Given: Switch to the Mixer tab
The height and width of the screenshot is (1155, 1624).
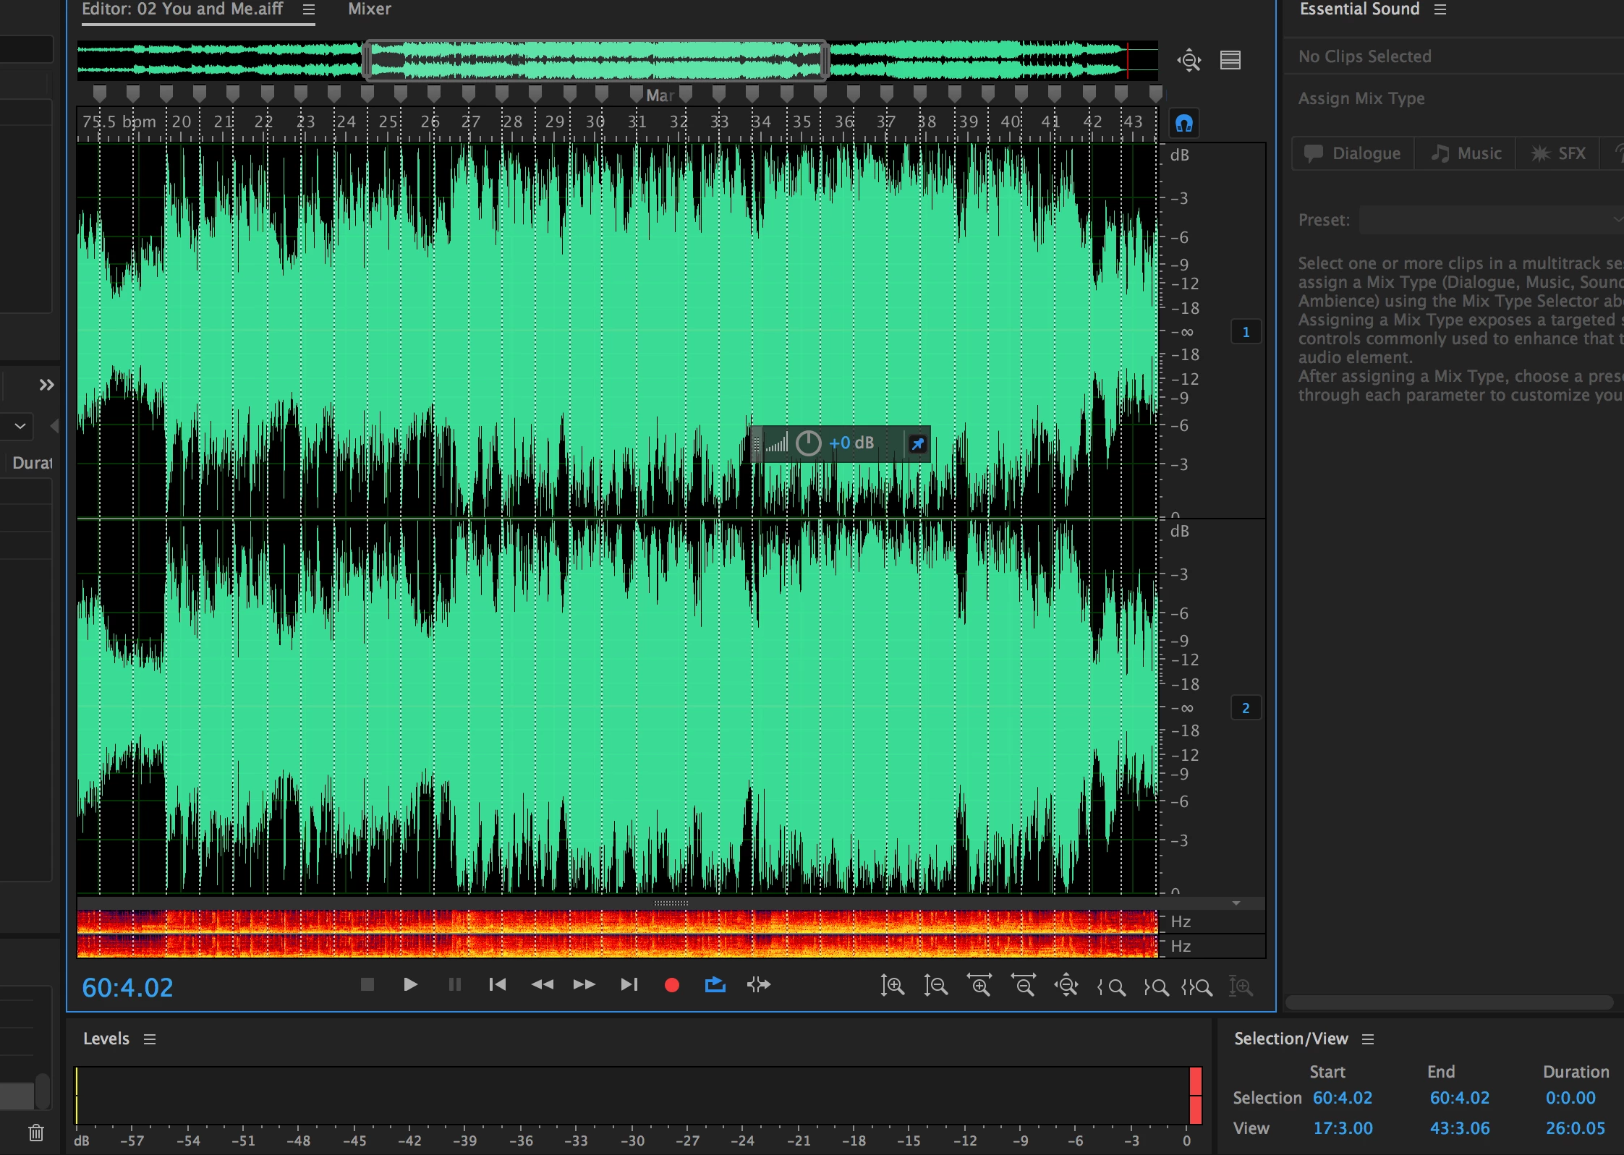Looking at the screenshot, I should pos(369,9).
